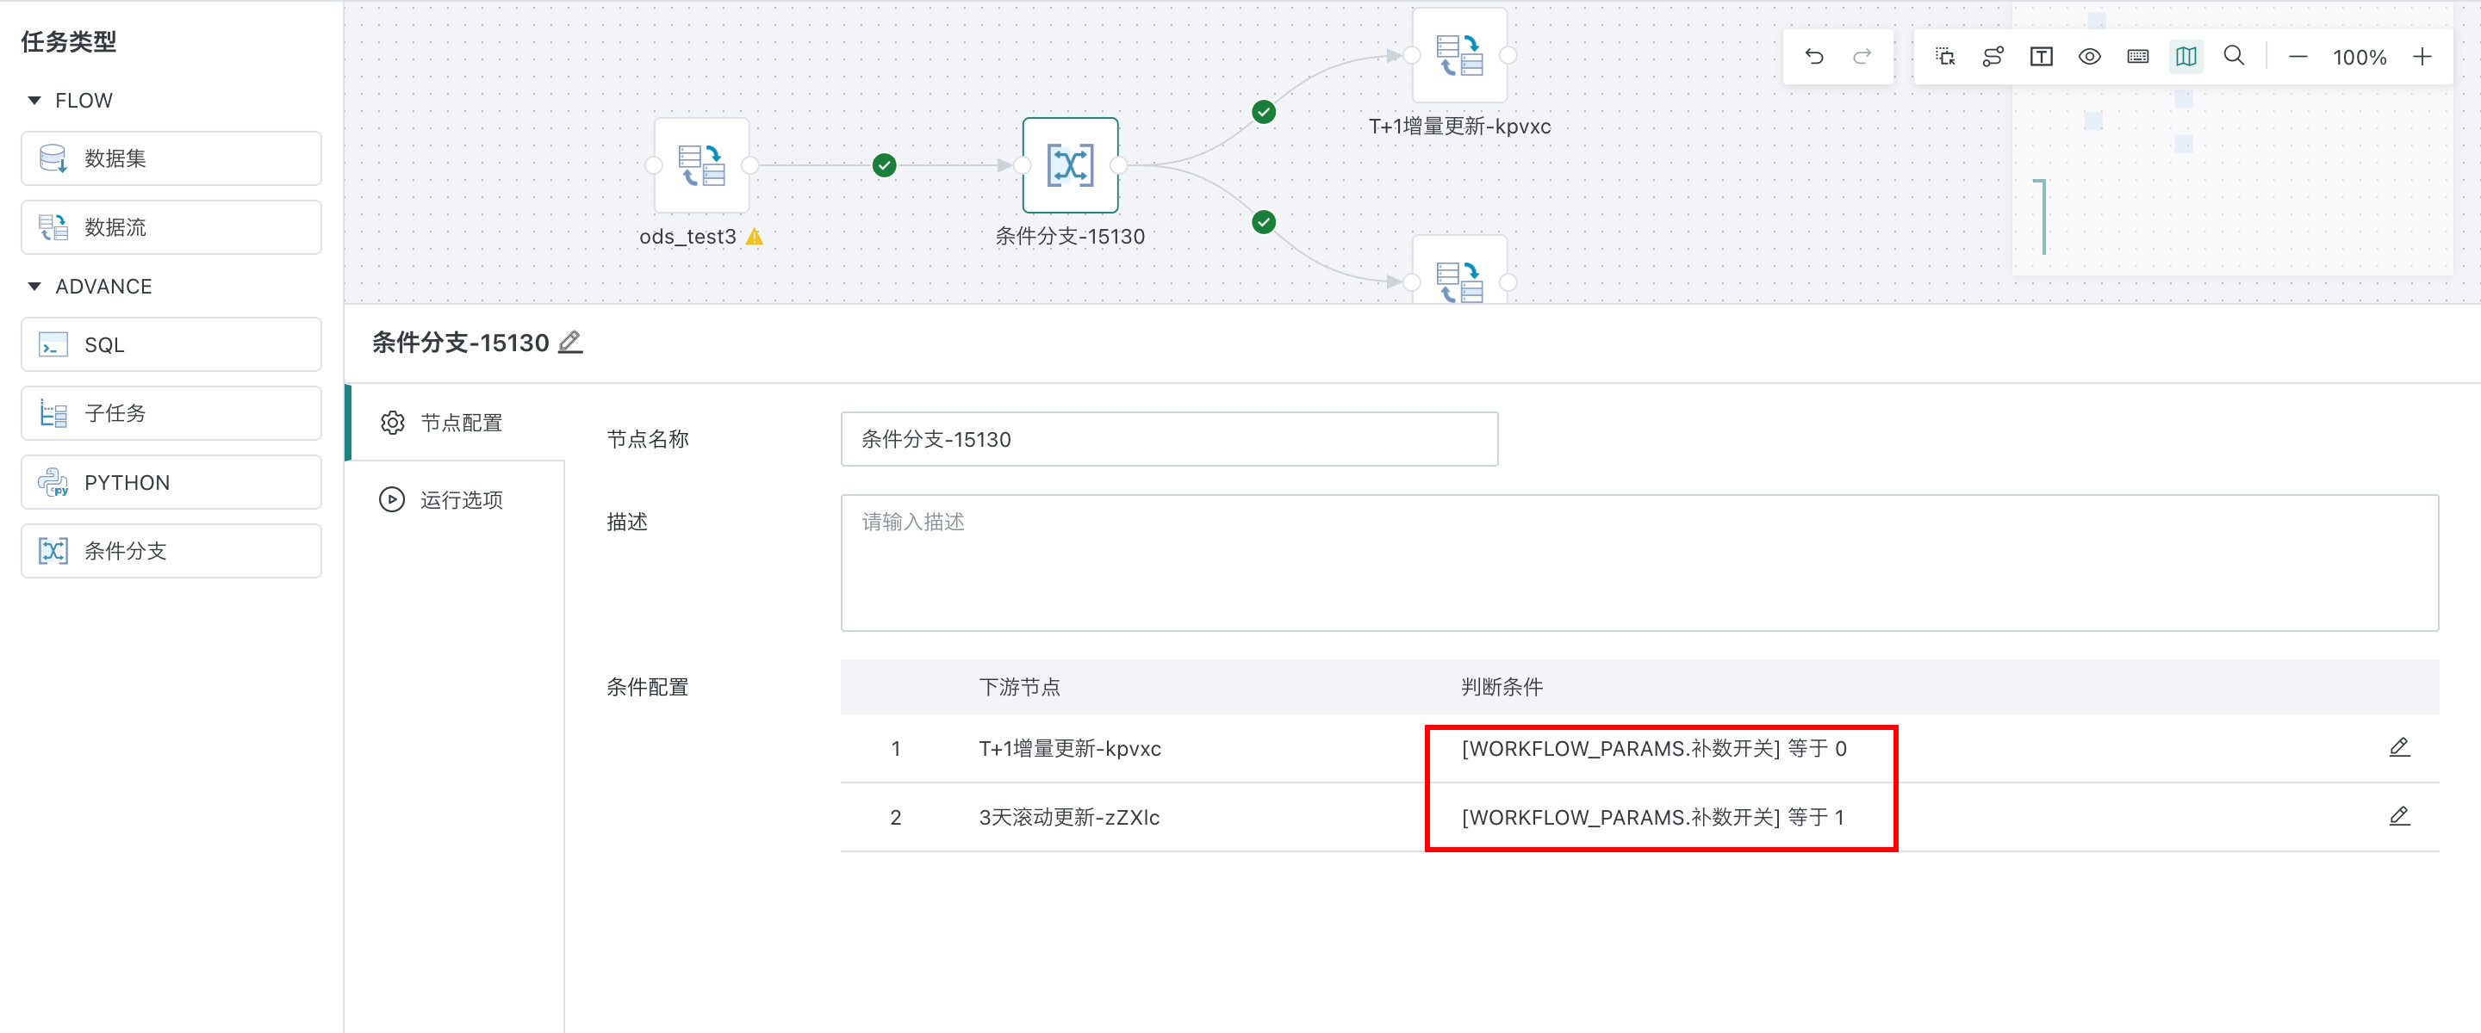Toggle the minimap map icon
The image size is (2481, 1033).
pyautogui.click(x=2186, y=57)
